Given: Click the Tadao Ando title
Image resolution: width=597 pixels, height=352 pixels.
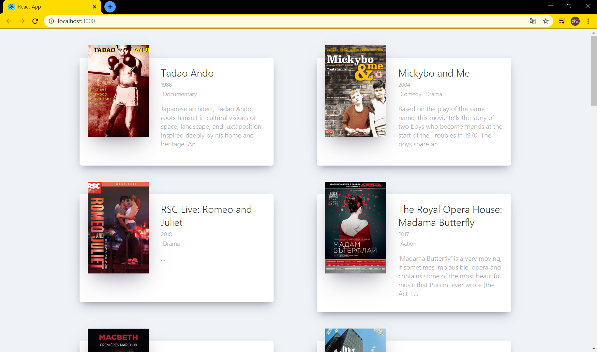Looking at the screenshot, I should tap(187, 73).
